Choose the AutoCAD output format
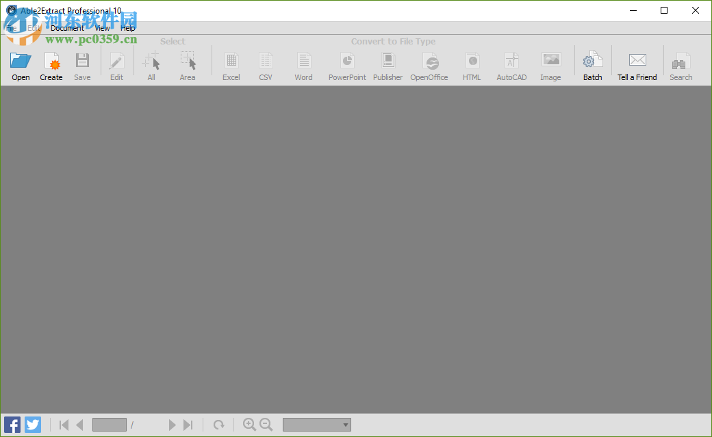712x437 pixels. [x=511, y=65]
